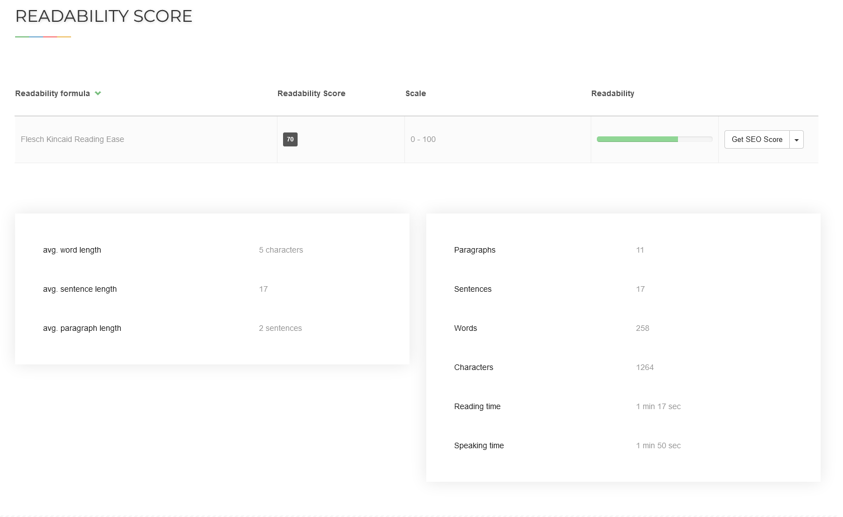Click the 2 sentences value
Viewport: 843px width, 517px height.
[280, 328]
